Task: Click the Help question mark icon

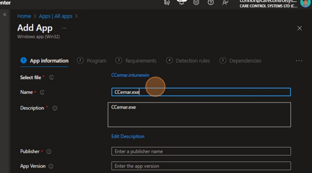Action: 211,2
